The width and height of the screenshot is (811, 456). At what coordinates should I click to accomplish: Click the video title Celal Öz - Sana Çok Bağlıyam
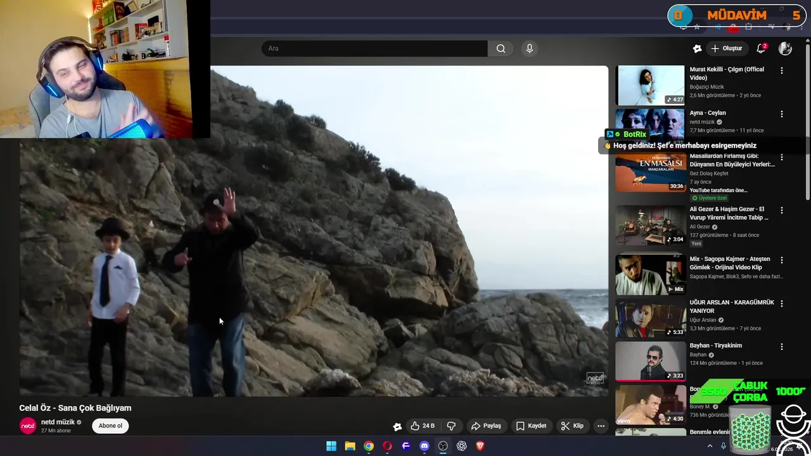75,408
